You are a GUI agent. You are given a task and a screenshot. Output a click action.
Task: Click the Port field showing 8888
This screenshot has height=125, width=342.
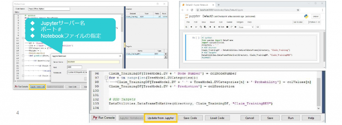tap(74, 67)
